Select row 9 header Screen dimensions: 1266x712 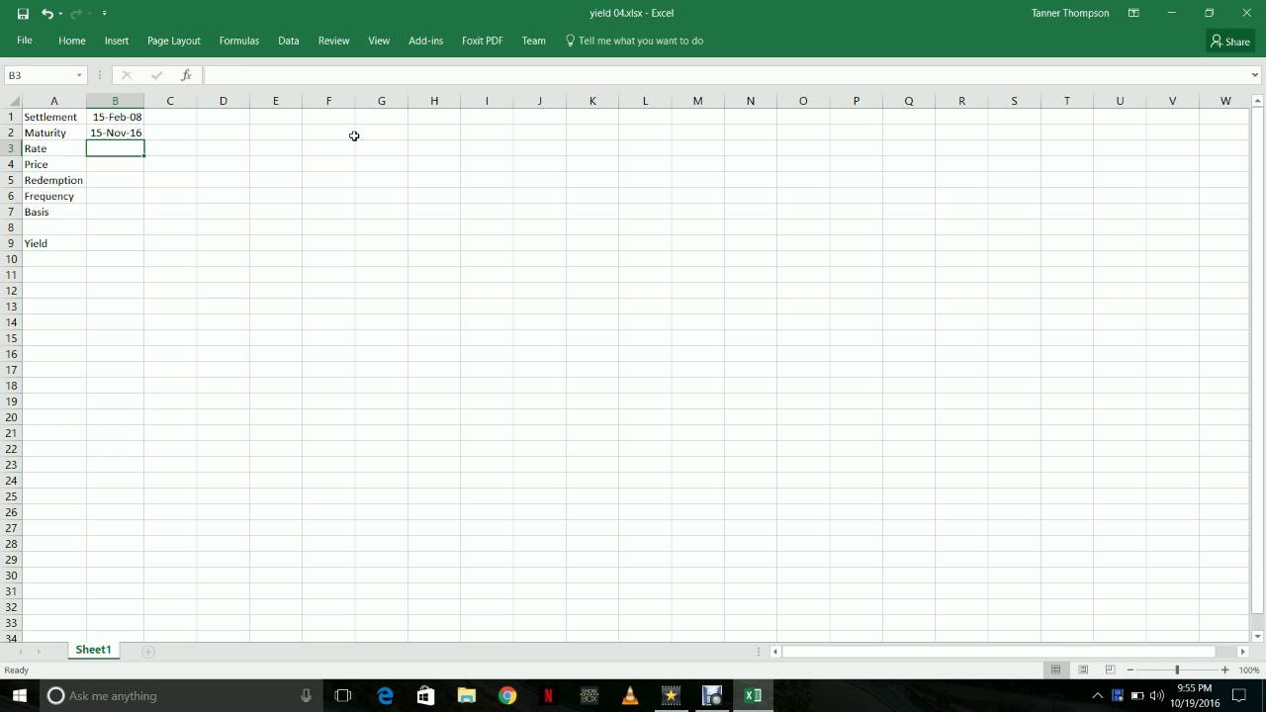[x=11, y=243]
